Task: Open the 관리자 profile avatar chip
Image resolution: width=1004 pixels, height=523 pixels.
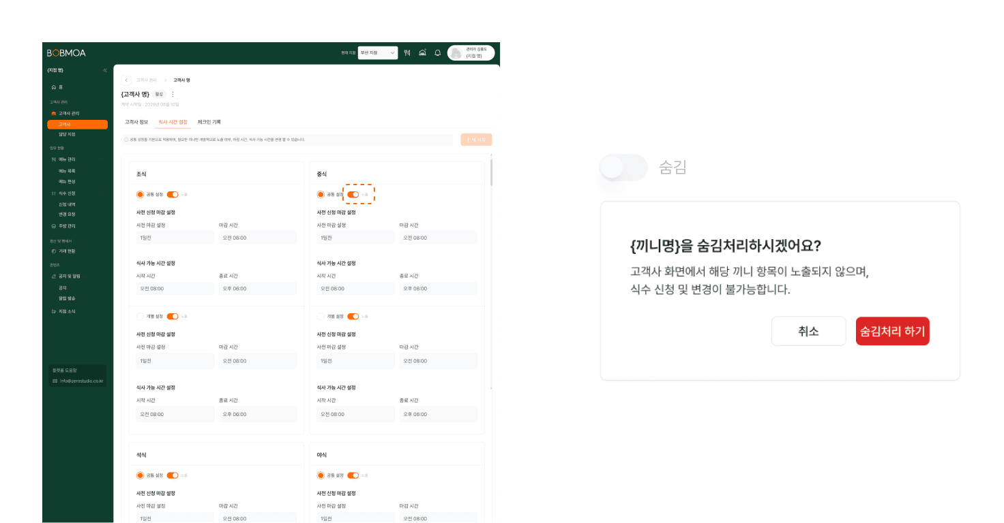Action: click(x=471, y=53)
